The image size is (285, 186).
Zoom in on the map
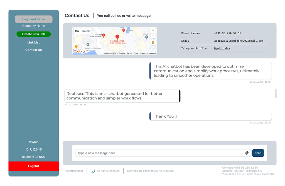click(x=153, y=31)
